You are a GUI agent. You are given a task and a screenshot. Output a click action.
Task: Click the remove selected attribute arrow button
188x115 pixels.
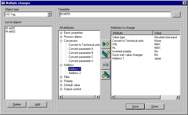tap(105, 65)
